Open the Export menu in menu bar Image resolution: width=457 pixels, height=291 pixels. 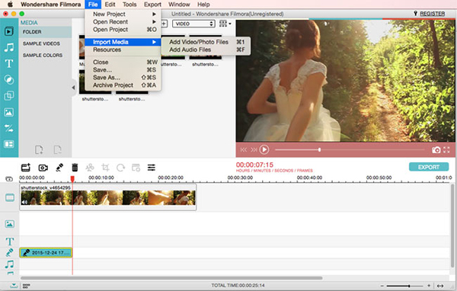(152, 5)
